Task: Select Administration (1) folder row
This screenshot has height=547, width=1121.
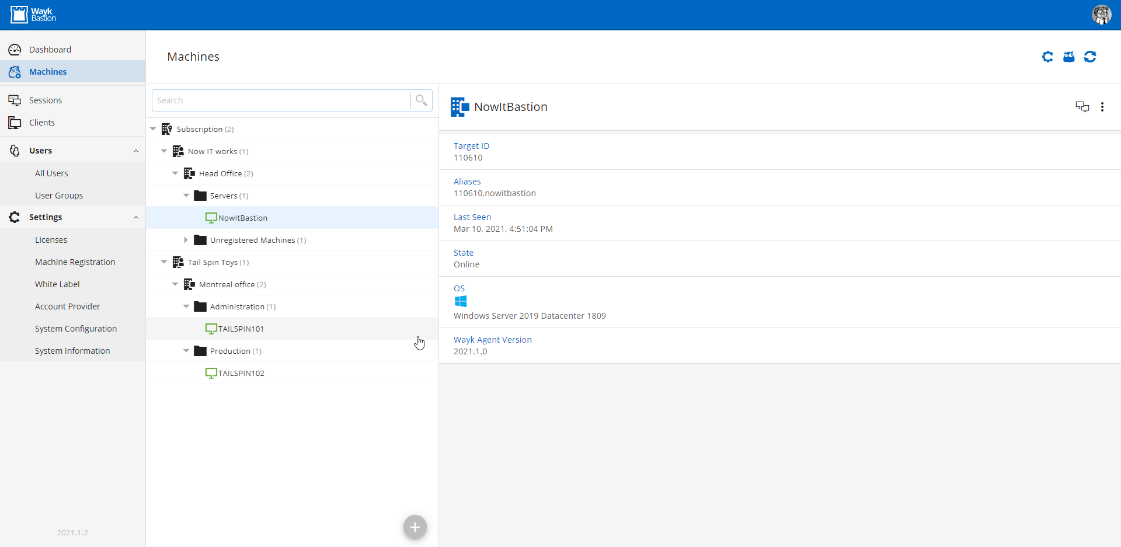Action: (x=292, y=306)
